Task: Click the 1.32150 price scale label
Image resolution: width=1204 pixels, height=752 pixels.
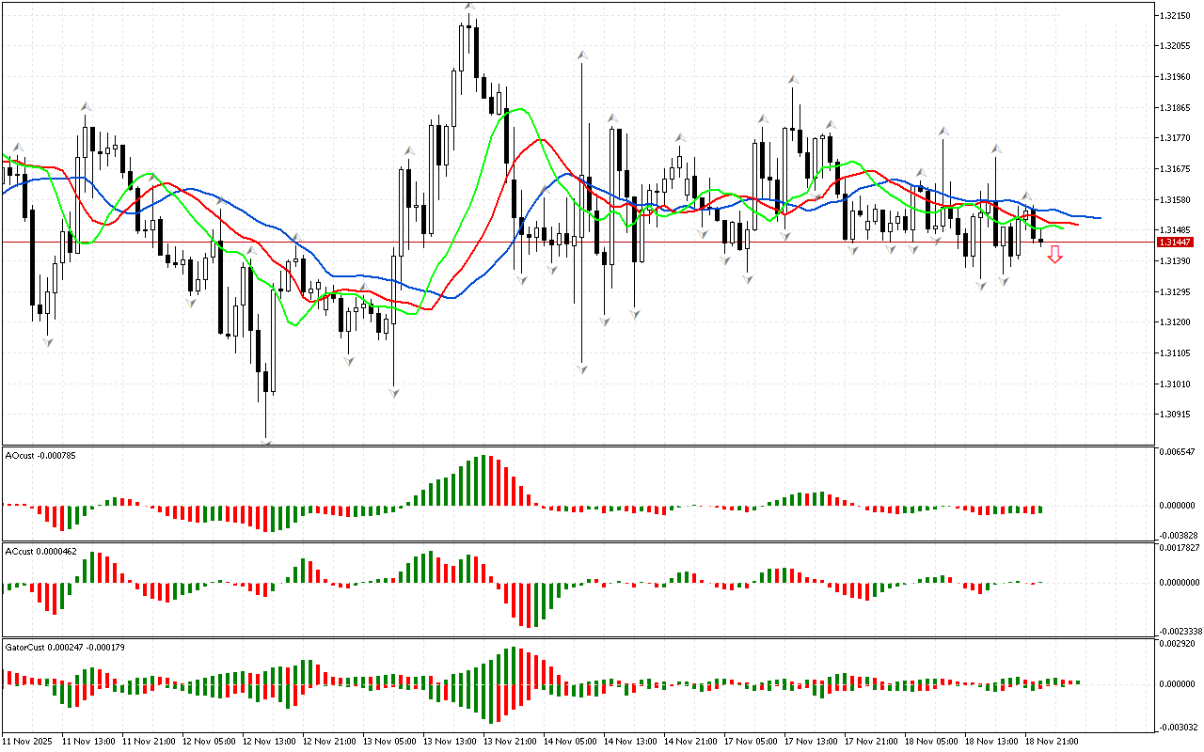Action: click(1176, 16)
